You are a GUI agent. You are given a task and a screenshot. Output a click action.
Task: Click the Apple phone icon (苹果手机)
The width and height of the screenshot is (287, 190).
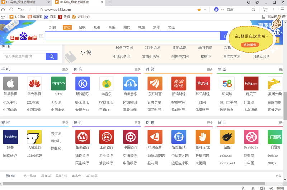tap(10, 84)
